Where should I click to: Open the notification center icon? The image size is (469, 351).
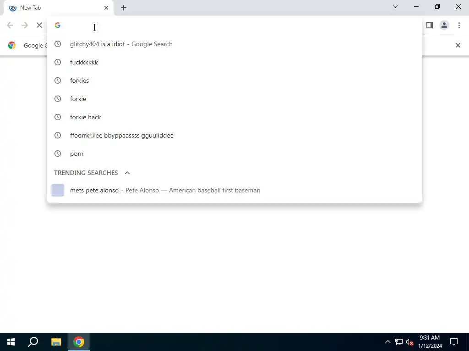pyautogui.click(x=454, y=342)
